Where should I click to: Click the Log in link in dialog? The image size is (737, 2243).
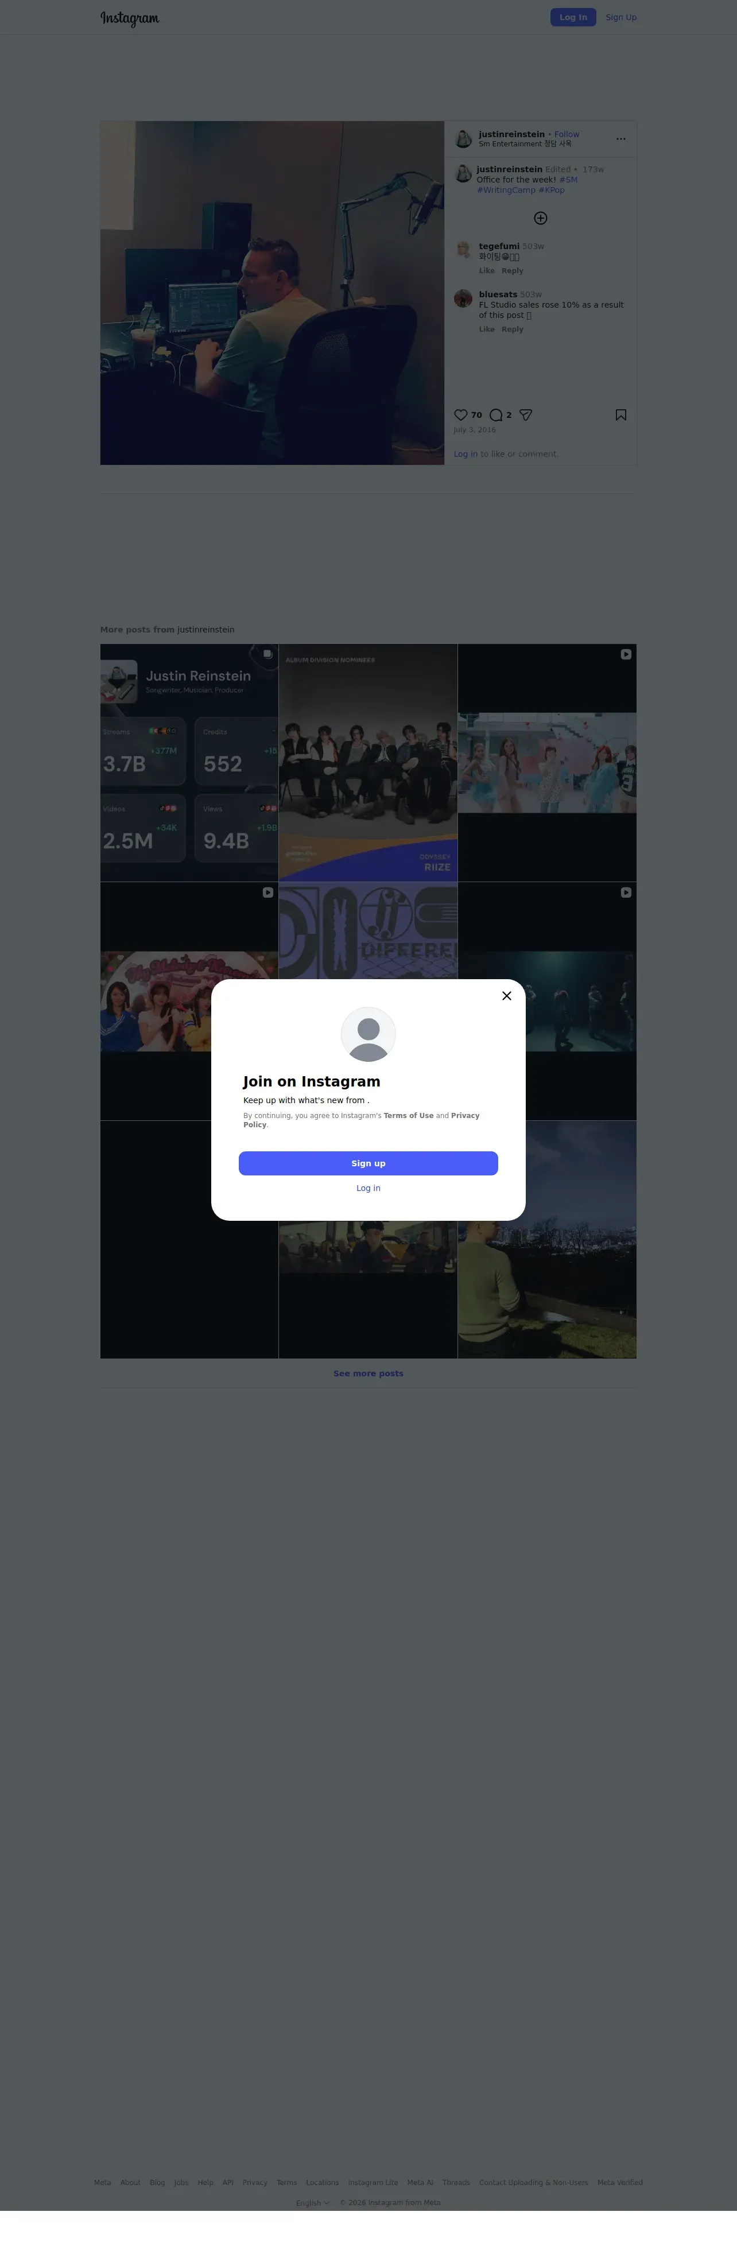[368, 1188]
